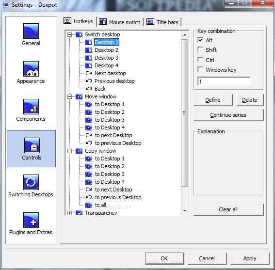
Task: Click the key input field containing 1
Action: pos(224,81)
